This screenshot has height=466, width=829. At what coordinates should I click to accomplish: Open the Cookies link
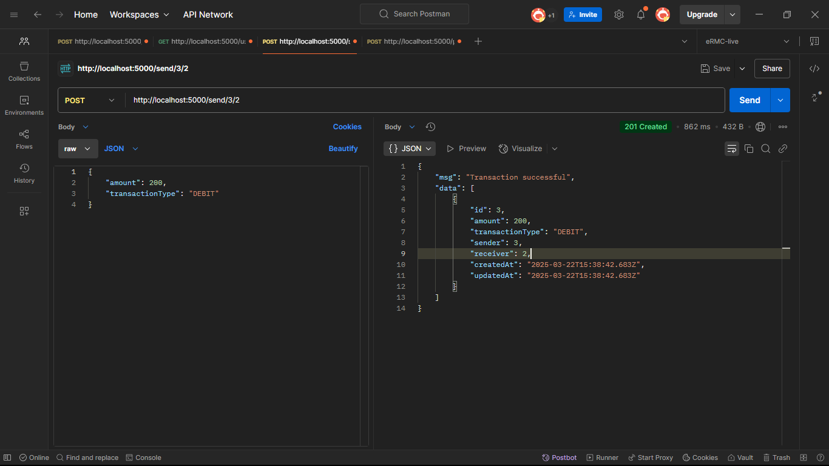point(347,127)
